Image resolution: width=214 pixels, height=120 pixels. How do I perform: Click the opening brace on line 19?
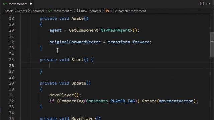(x=41, y=24)
